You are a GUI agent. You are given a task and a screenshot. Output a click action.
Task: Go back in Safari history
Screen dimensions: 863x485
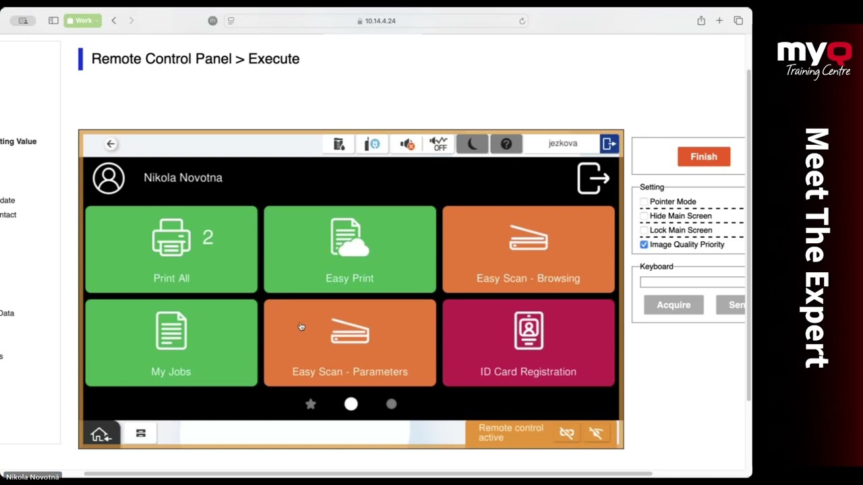coord(114,21)
